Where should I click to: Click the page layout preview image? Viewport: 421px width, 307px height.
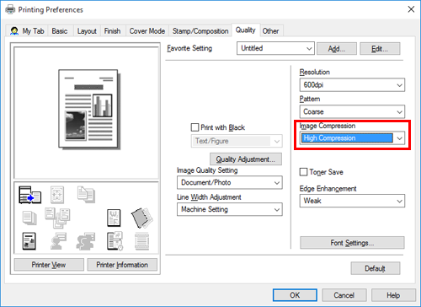(x=89, y=109)
